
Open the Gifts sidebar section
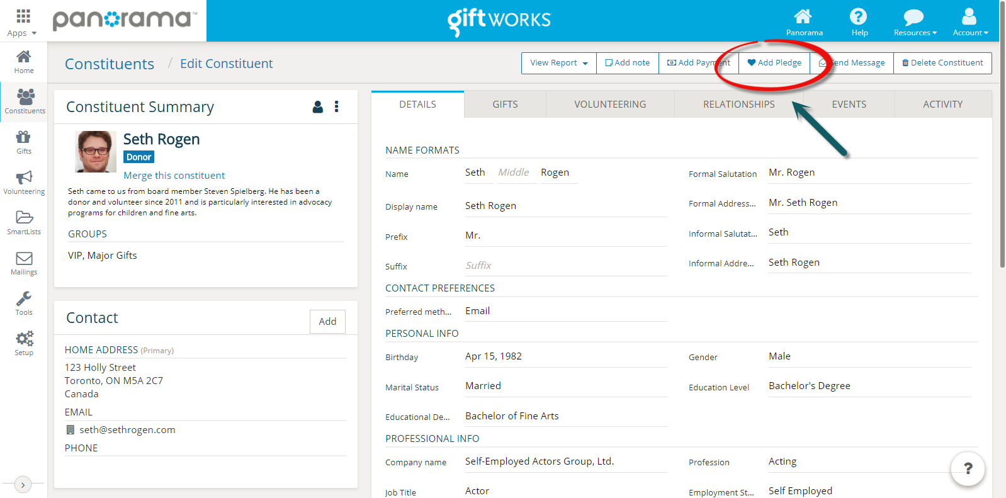pyautogui.click(x=24, y=142)
